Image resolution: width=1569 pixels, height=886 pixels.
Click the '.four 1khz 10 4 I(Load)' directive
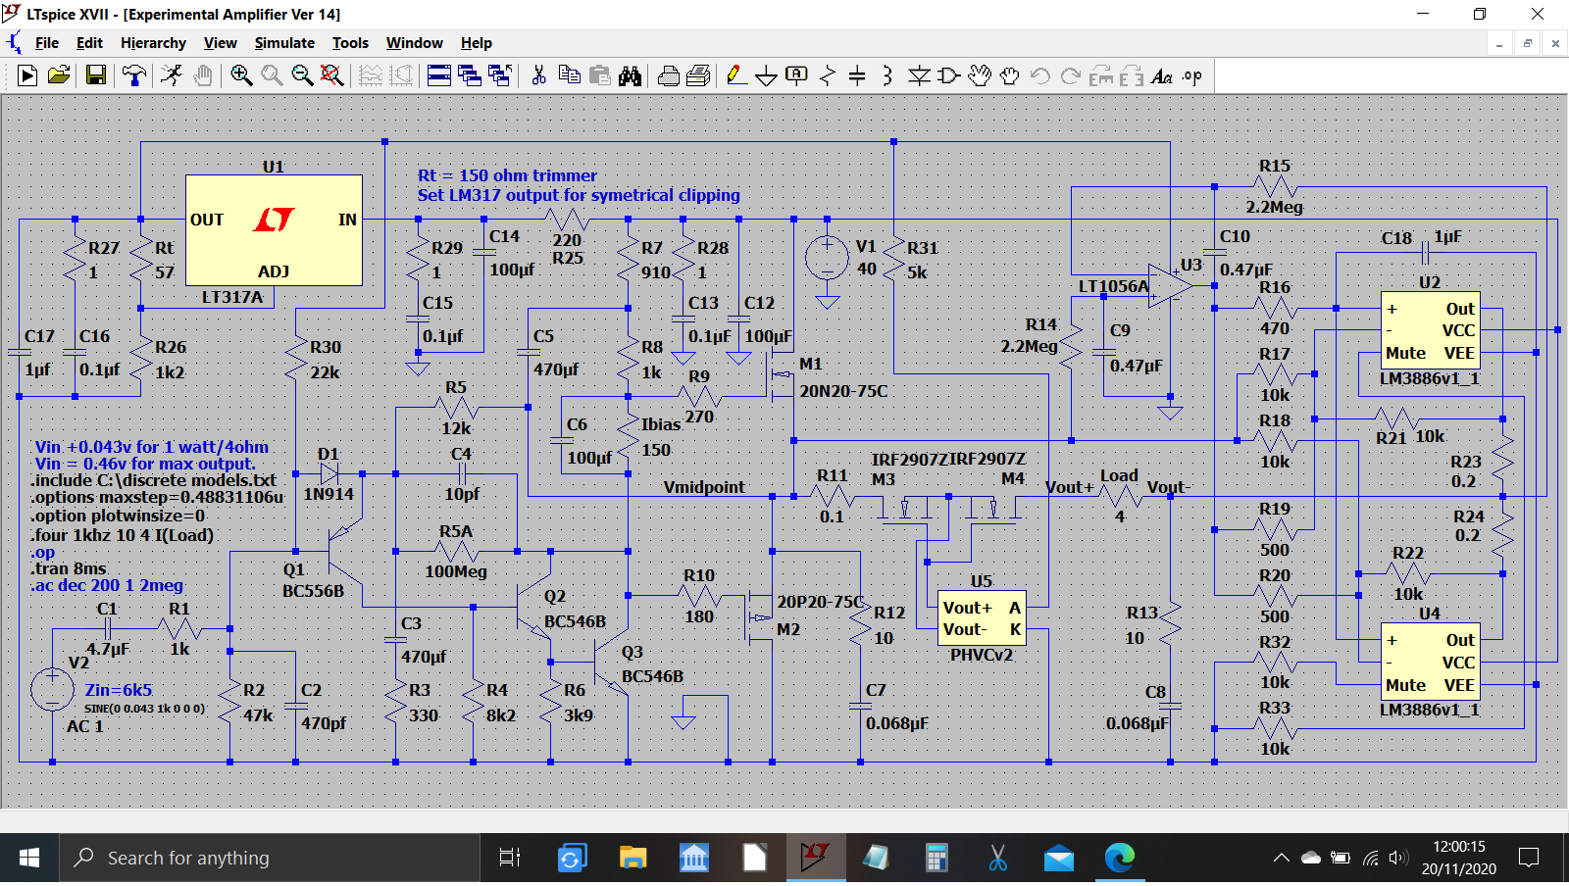[123, 535]
